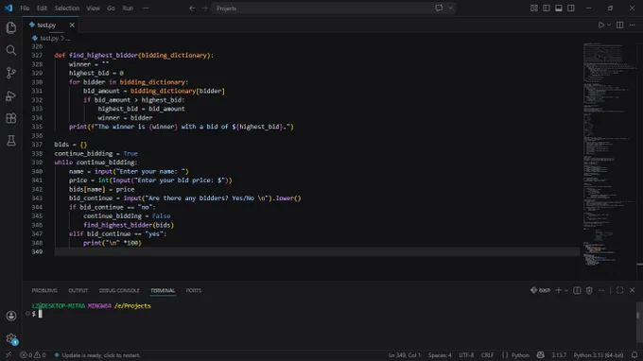The width and height of the screenshot is (643, 361).
Task: Open the editor More Actions ellipsis
Action: (632, 25)
